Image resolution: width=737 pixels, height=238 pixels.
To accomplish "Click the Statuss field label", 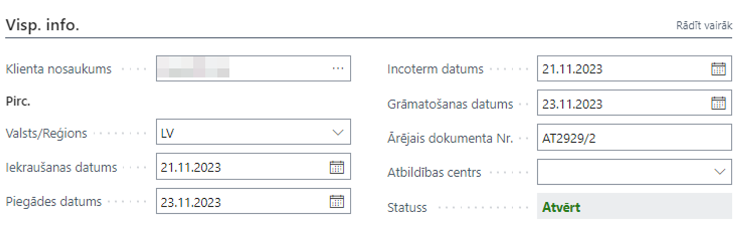I will (x=407, y=207).
